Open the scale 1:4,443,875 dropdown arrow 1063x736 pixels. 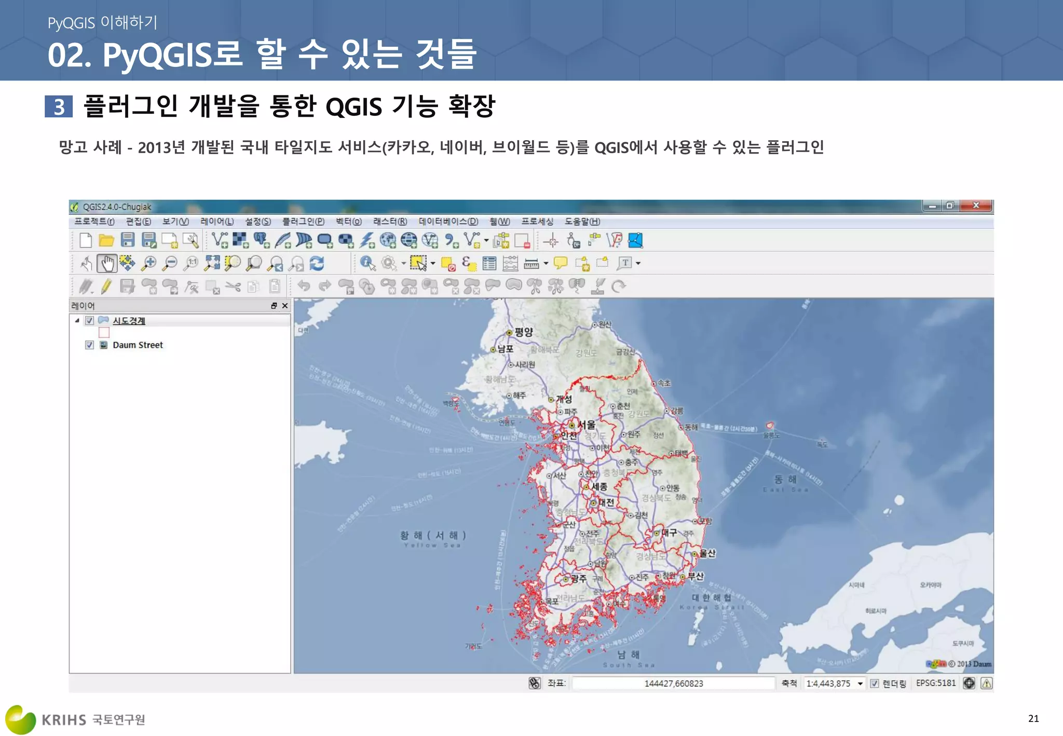860,684
